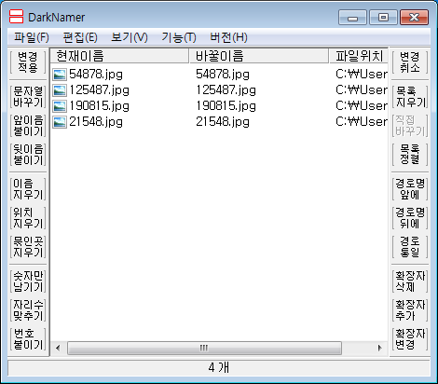
Task: Click the 변경 적용 button
Action: 28,62
